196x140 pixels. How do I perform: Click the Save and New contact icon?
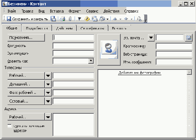point(53,19)
